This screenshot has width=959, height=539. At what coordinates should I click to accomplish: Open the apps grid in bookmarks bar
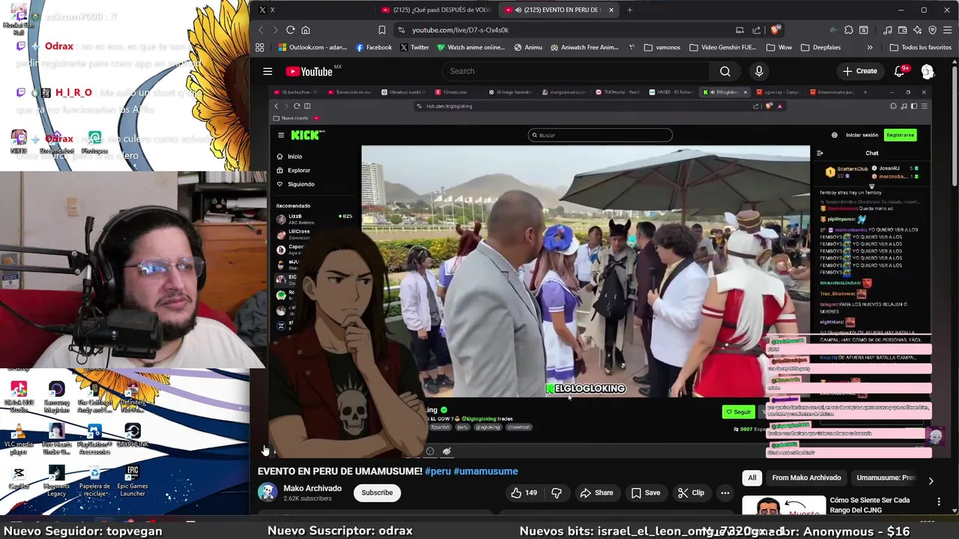[x=259, y=47]
